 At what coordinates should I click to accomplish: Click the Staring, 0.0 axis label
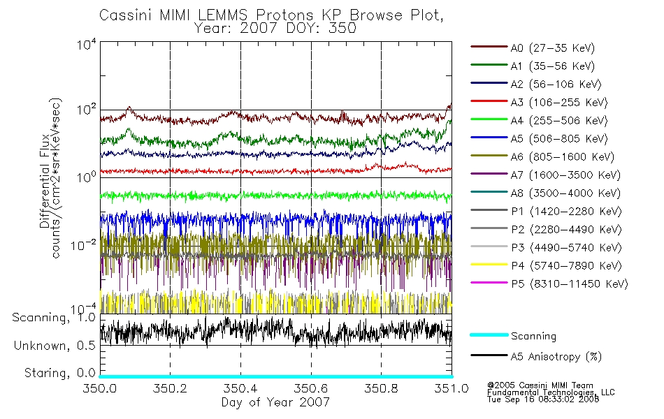[59, 373]
